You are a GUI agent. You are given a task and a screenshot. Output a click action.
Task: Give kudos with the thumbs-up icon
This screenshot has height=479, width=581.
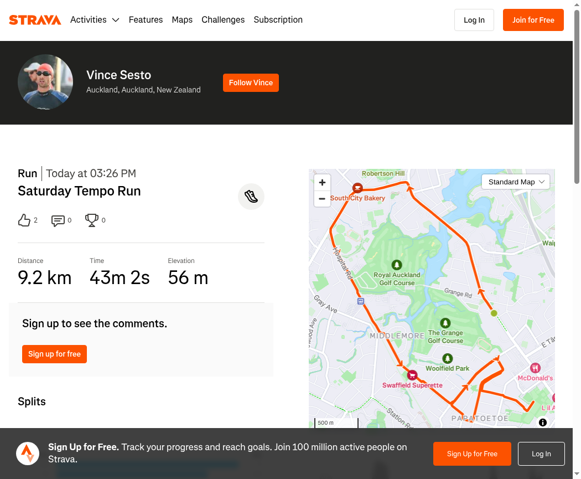[x=24, y=220]
